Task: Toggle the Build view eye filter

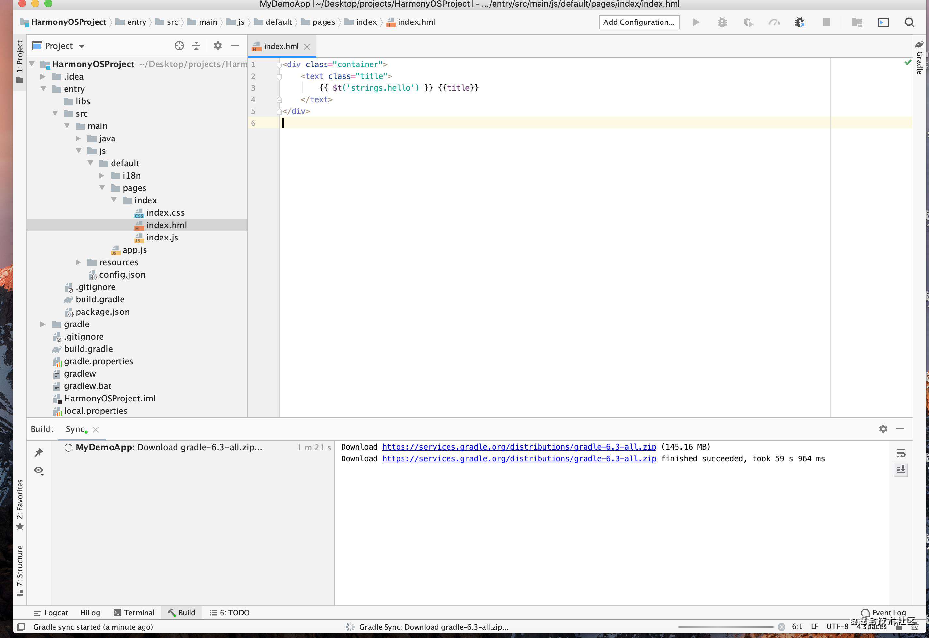Action: pos(39,471)
